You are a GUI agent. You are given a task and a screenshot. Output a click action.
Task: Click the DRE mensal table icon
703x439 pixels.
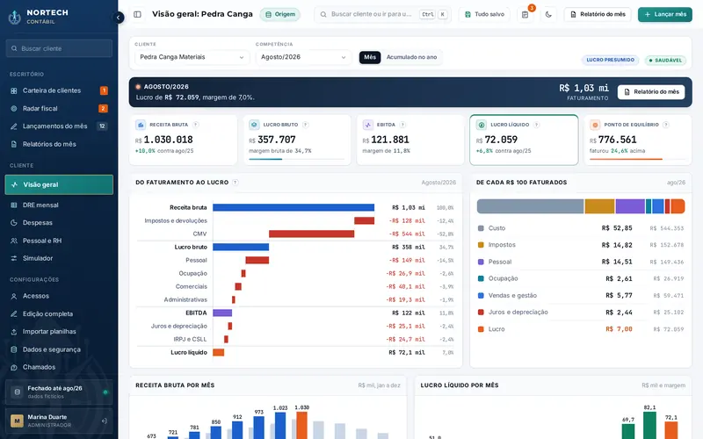(14, 205)
